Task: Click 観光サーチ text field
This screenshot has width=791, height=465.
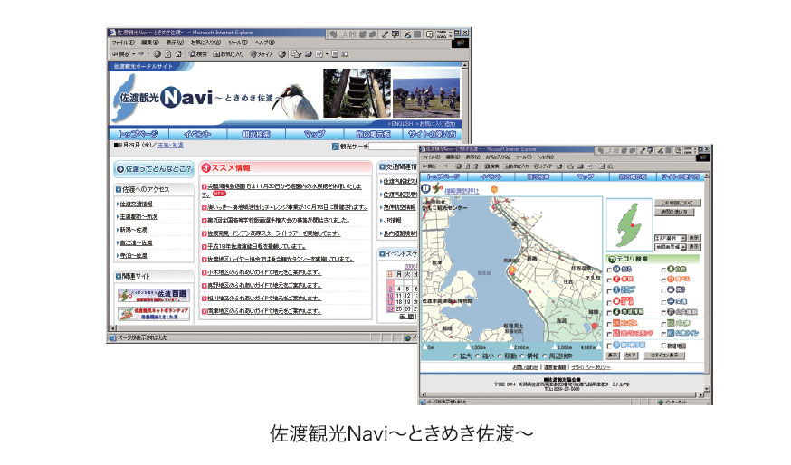Action: click(x=394, y=147)
